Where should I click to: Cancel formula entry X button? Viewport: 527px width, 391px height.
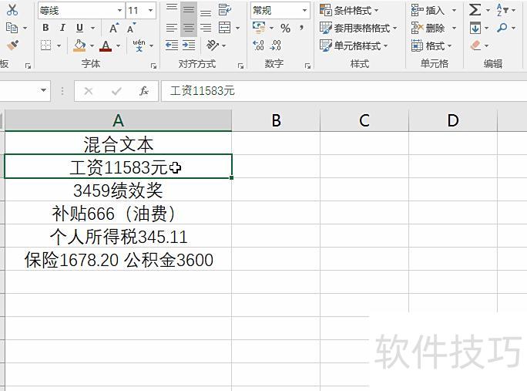point(89,91)
